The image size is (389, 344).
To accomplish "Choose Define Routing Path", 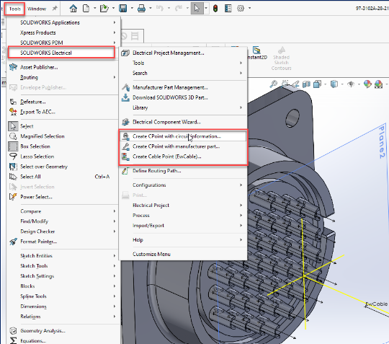I will tap(183, 171).
